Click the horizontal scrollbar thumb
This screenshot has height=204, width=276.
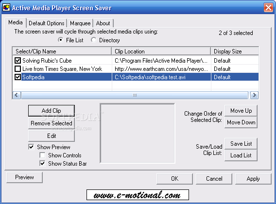(135, 95)
